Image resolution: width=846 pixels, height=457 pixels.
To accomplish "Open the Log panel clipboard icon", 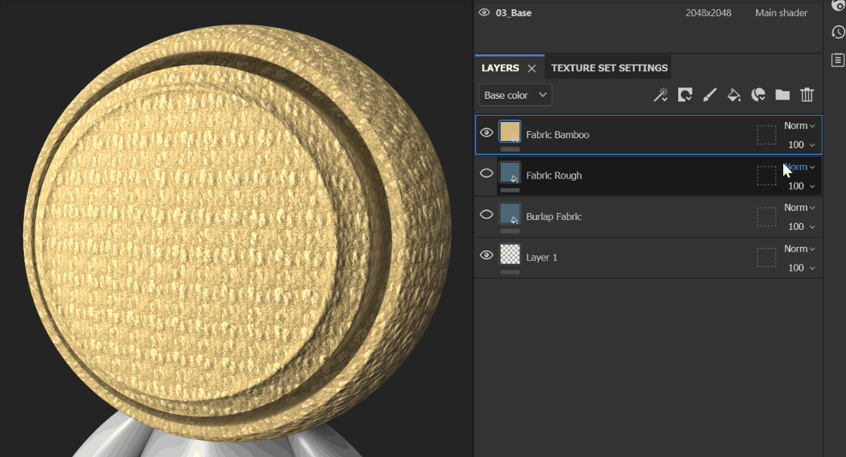I will (x=838, y=60).
